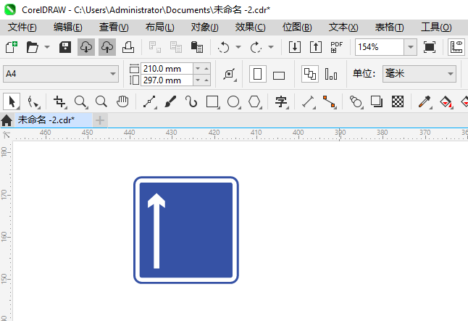Click the Import icon
Screen dimensions: 468x321
[x=295, y=47]
